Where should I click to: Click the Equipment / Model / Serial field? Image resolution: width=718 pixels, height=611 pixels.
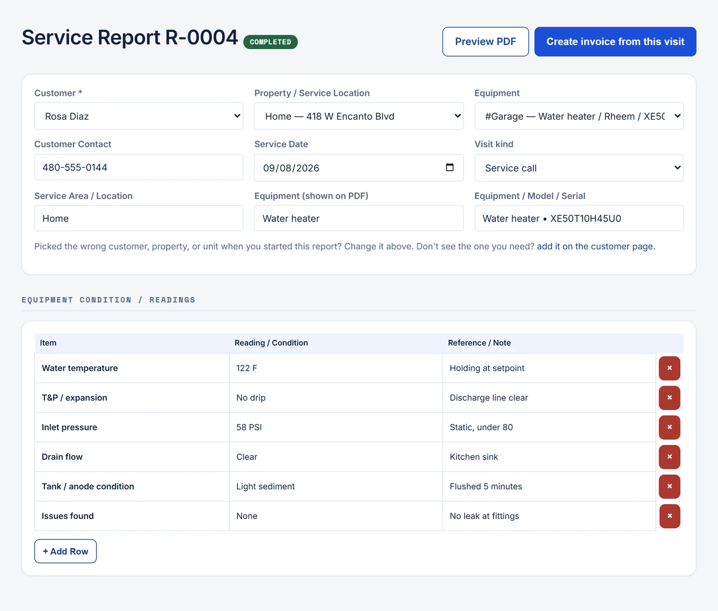[x=579, y=218]
